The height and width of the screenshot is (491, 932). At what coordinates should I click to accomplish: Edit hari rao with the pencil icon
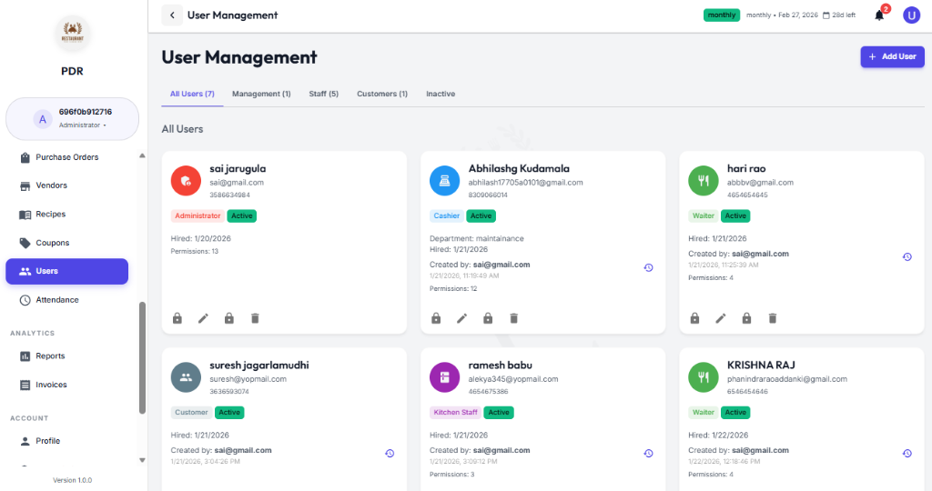[x=721, y=318]
